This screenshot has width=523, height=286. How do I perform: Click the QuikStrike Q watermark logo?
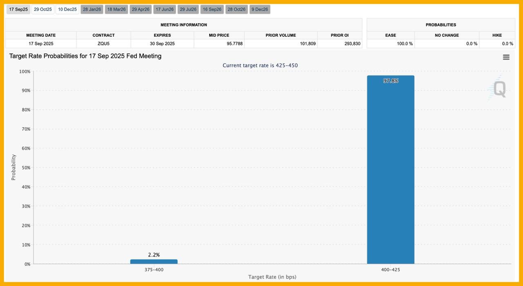499,89
